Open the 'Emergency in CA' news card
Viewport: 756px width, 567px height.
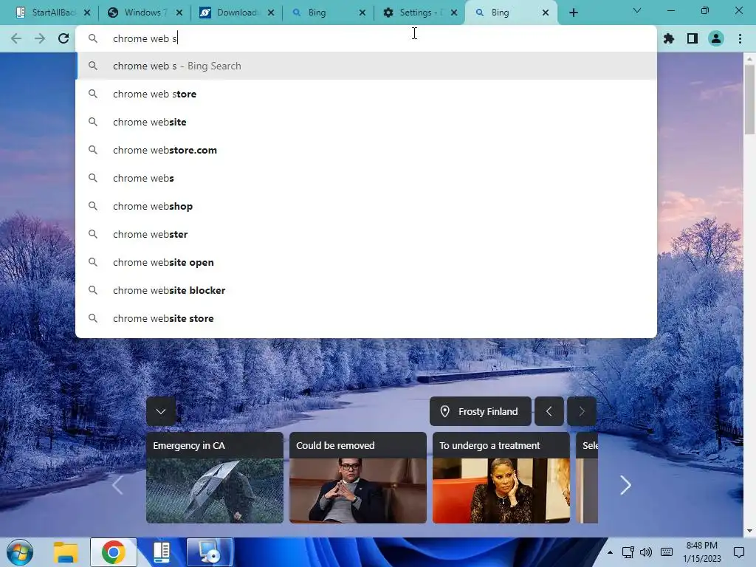pos(215,478)
